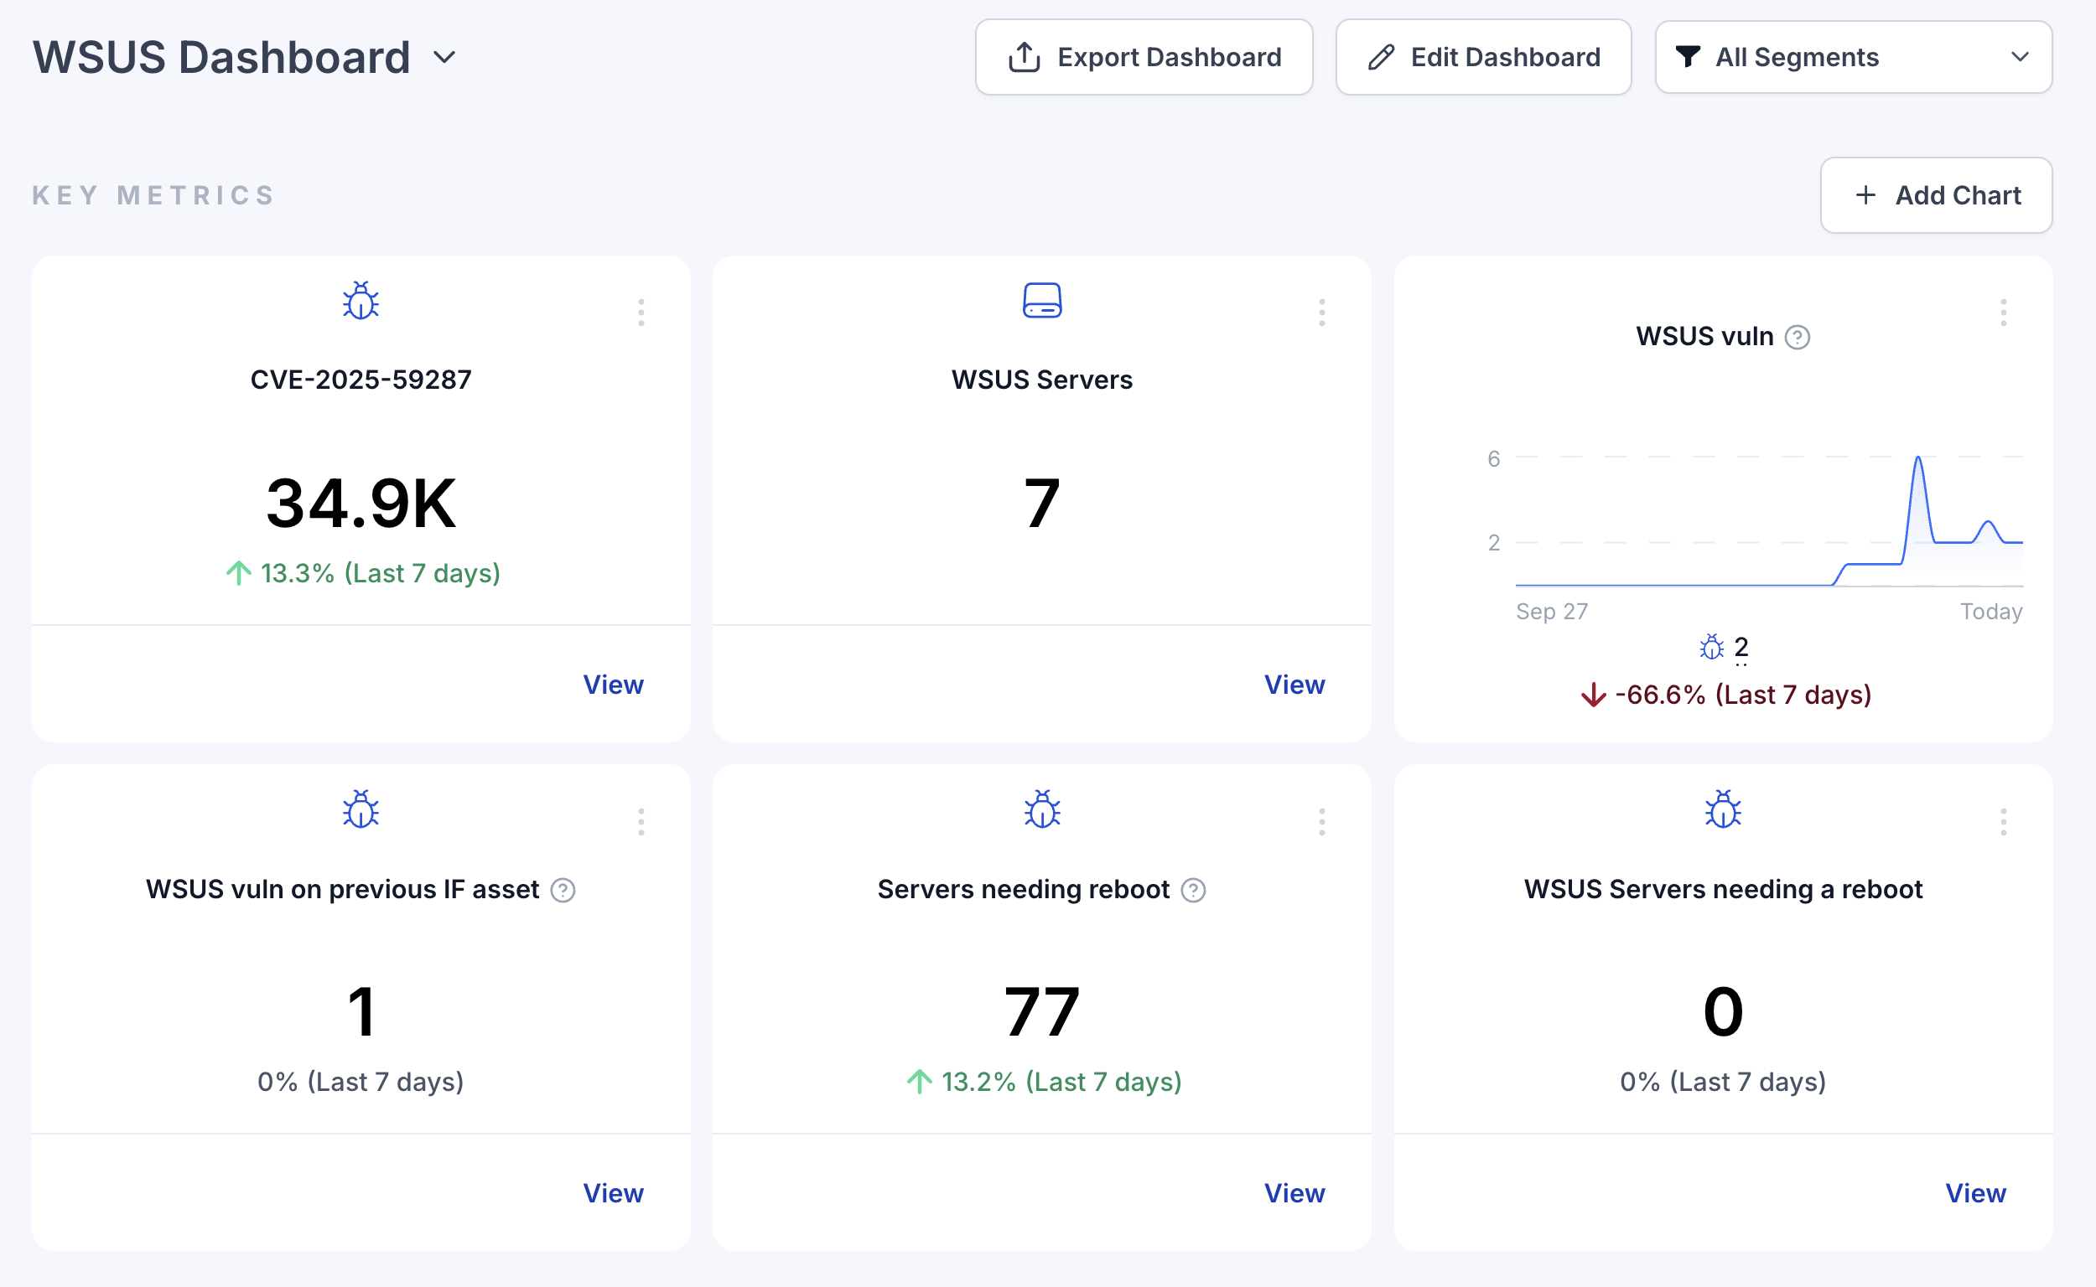
Task: Click bug icon atop CVE-2025-59287 card
Action: coord(361,301)
